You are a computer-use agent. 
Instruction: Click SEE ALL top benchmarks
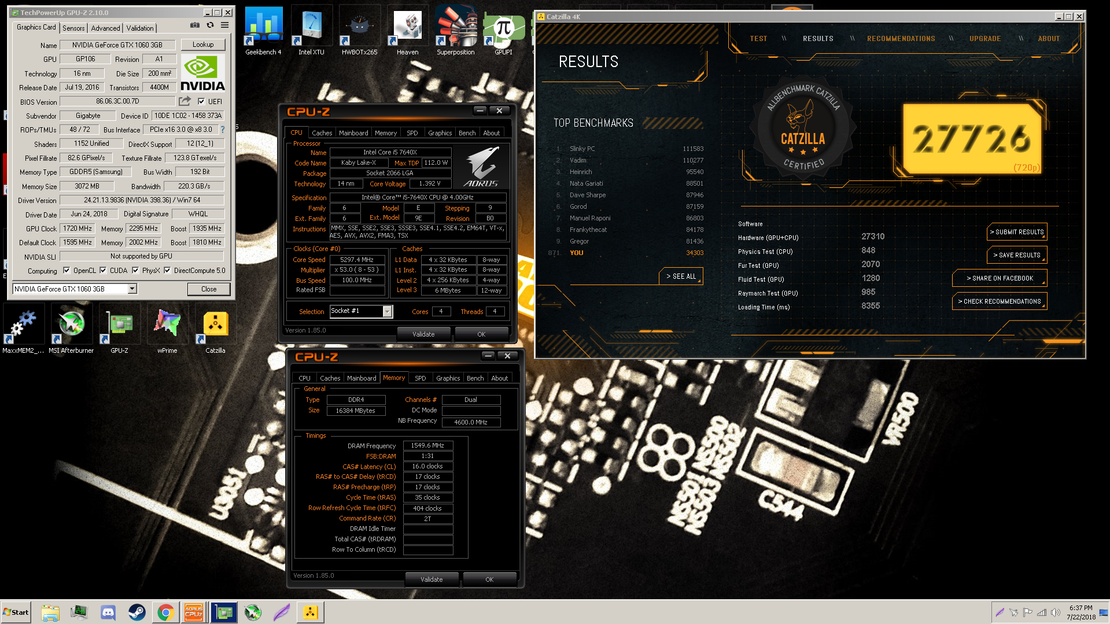(x=681, y=276)
